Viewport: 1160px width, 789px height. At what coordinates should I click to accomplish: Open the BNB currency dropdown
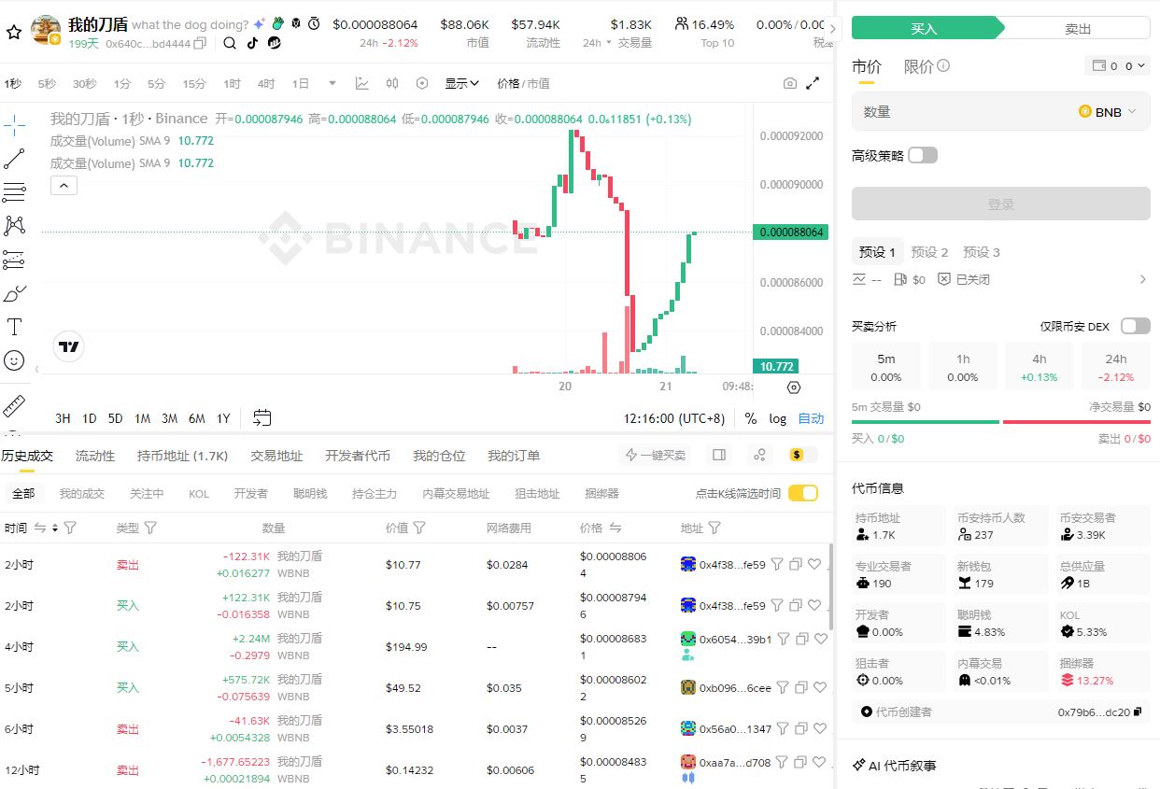1109,111
